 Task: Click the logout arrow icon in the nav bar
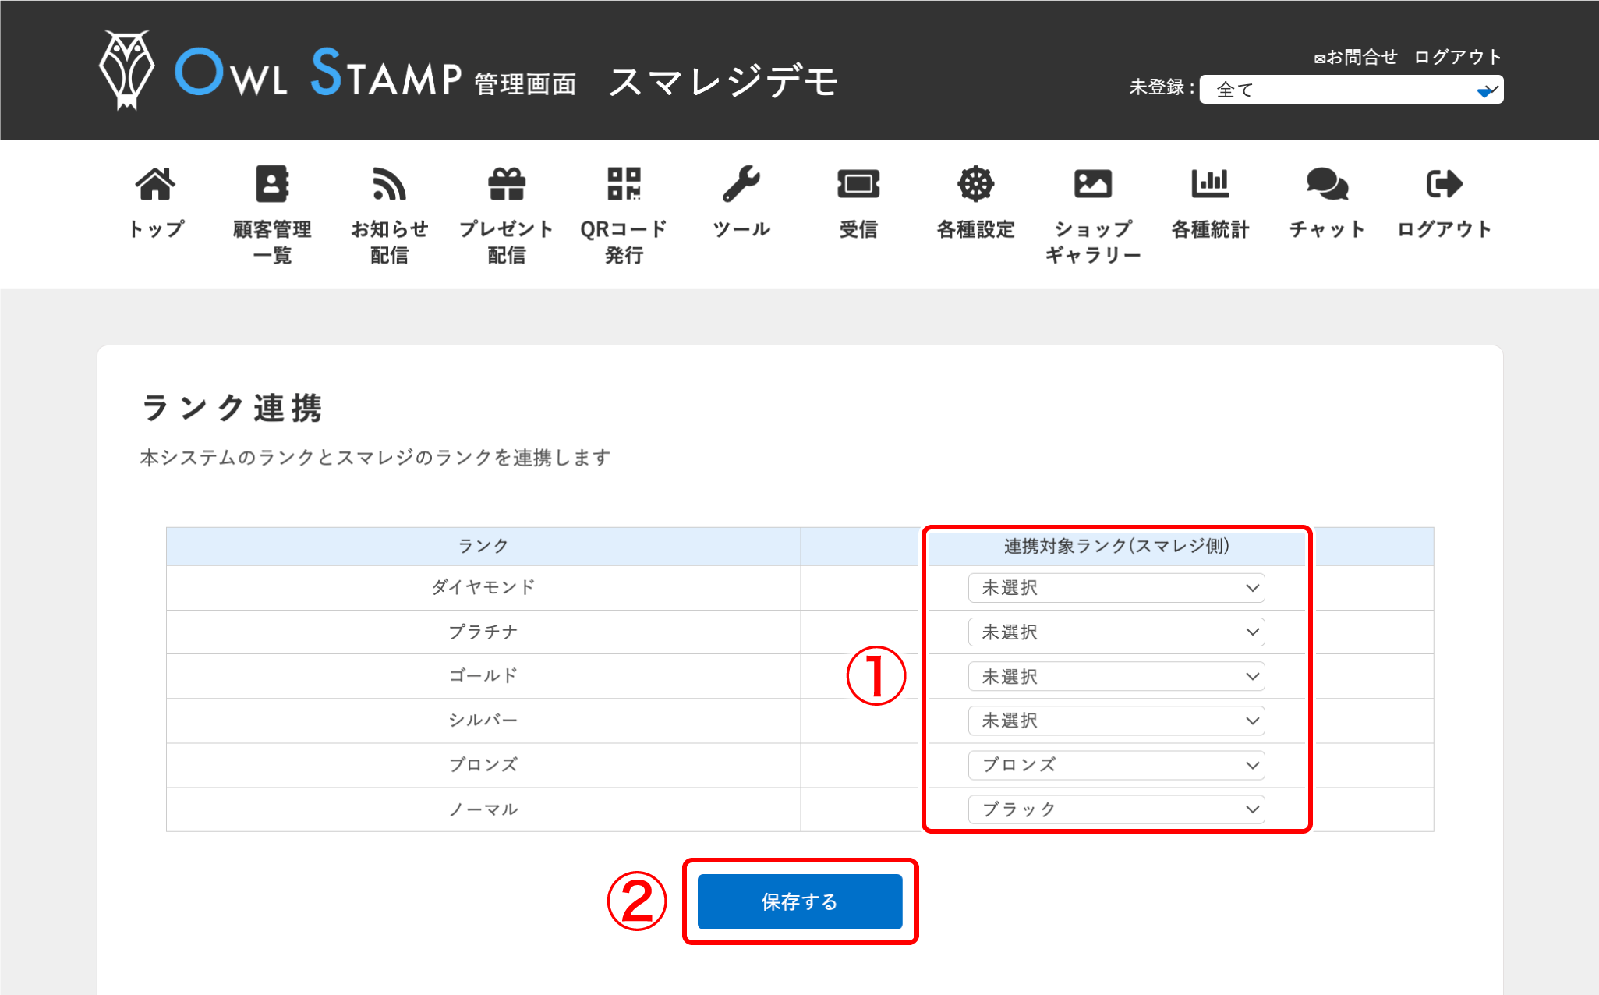click(x=1444, y=185)
